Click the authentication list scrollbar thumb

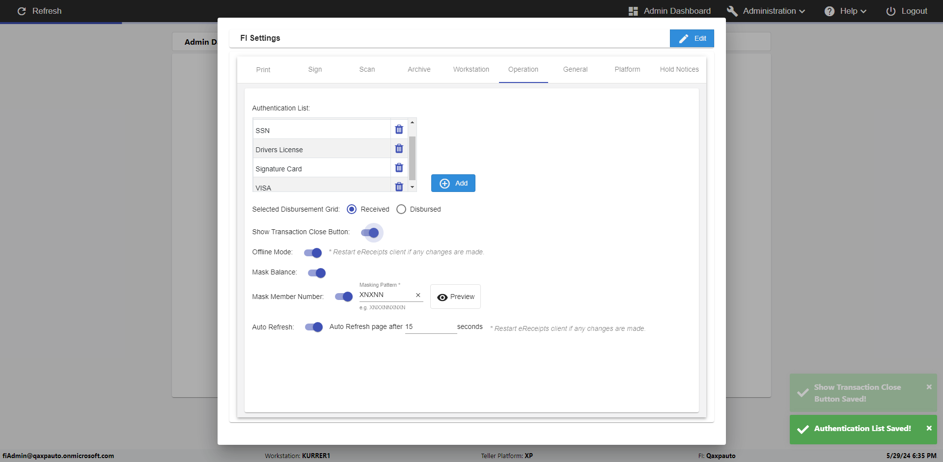(x=412, y=158)
